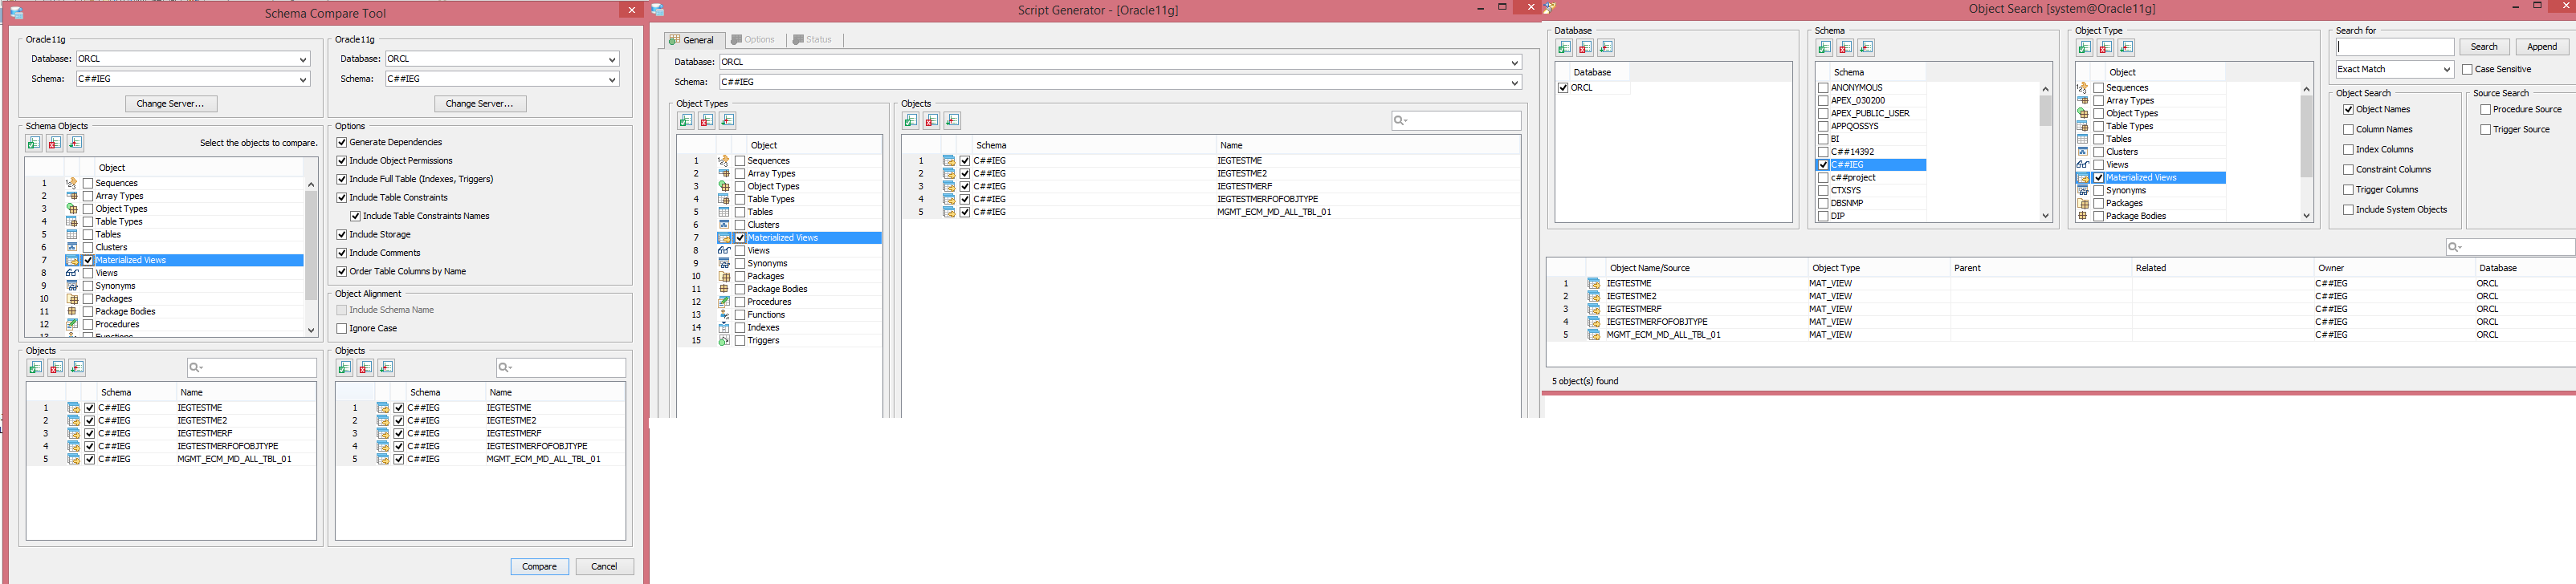Select the Synonyms row in Script Generator

pyautogui.click(x=780, y=264)
